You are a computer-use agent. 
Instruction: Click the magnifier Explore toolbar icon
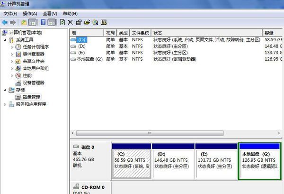tap(95, 22)
